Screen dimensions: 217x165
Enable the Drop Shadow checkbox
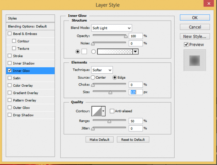[9, 115]
